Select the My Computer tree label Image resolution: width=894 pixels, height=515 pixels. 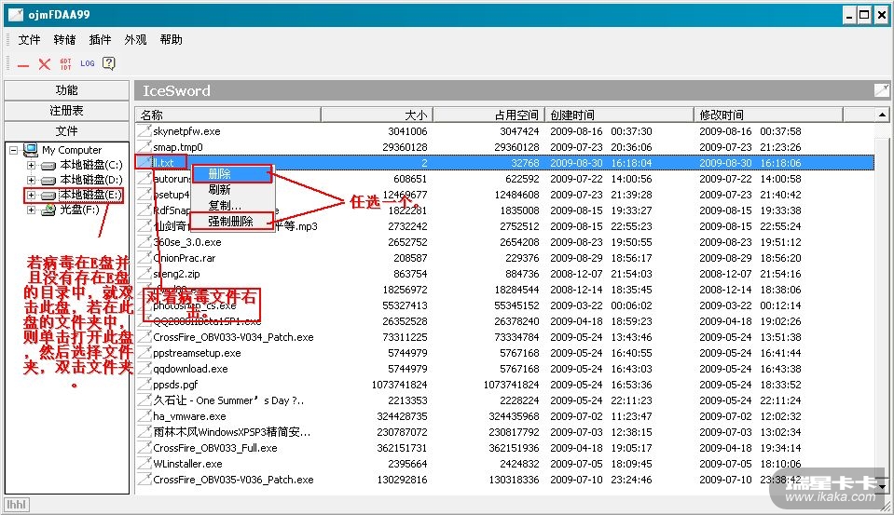[x=72, y=150]
